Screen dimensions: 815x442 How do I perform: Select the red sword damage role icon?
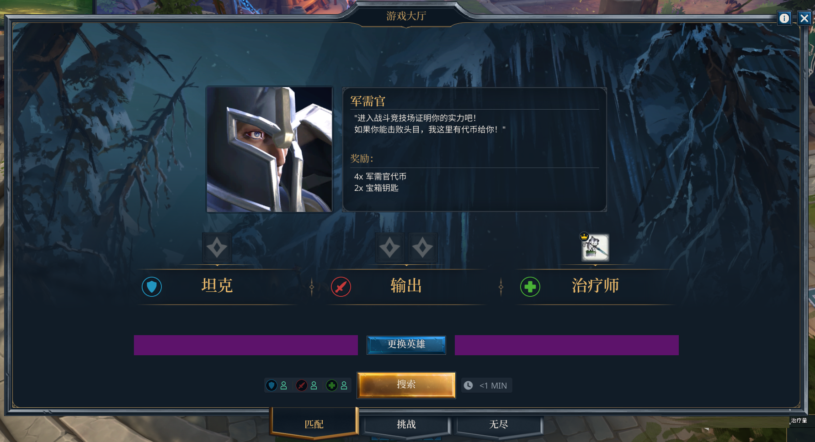[x=341, y=287]
